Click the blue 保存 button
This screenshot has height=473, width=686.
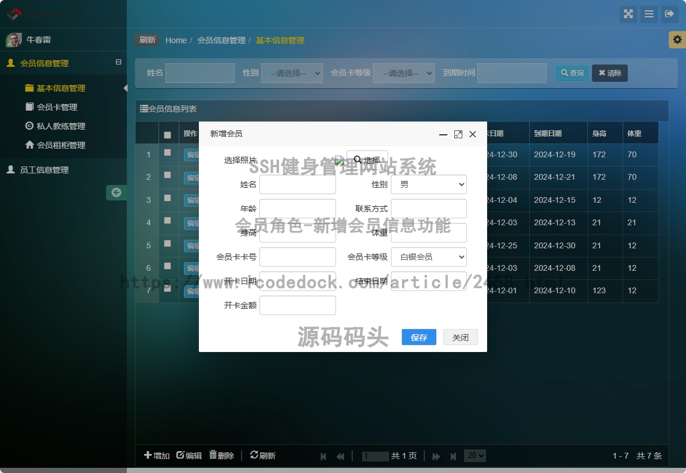419,337
